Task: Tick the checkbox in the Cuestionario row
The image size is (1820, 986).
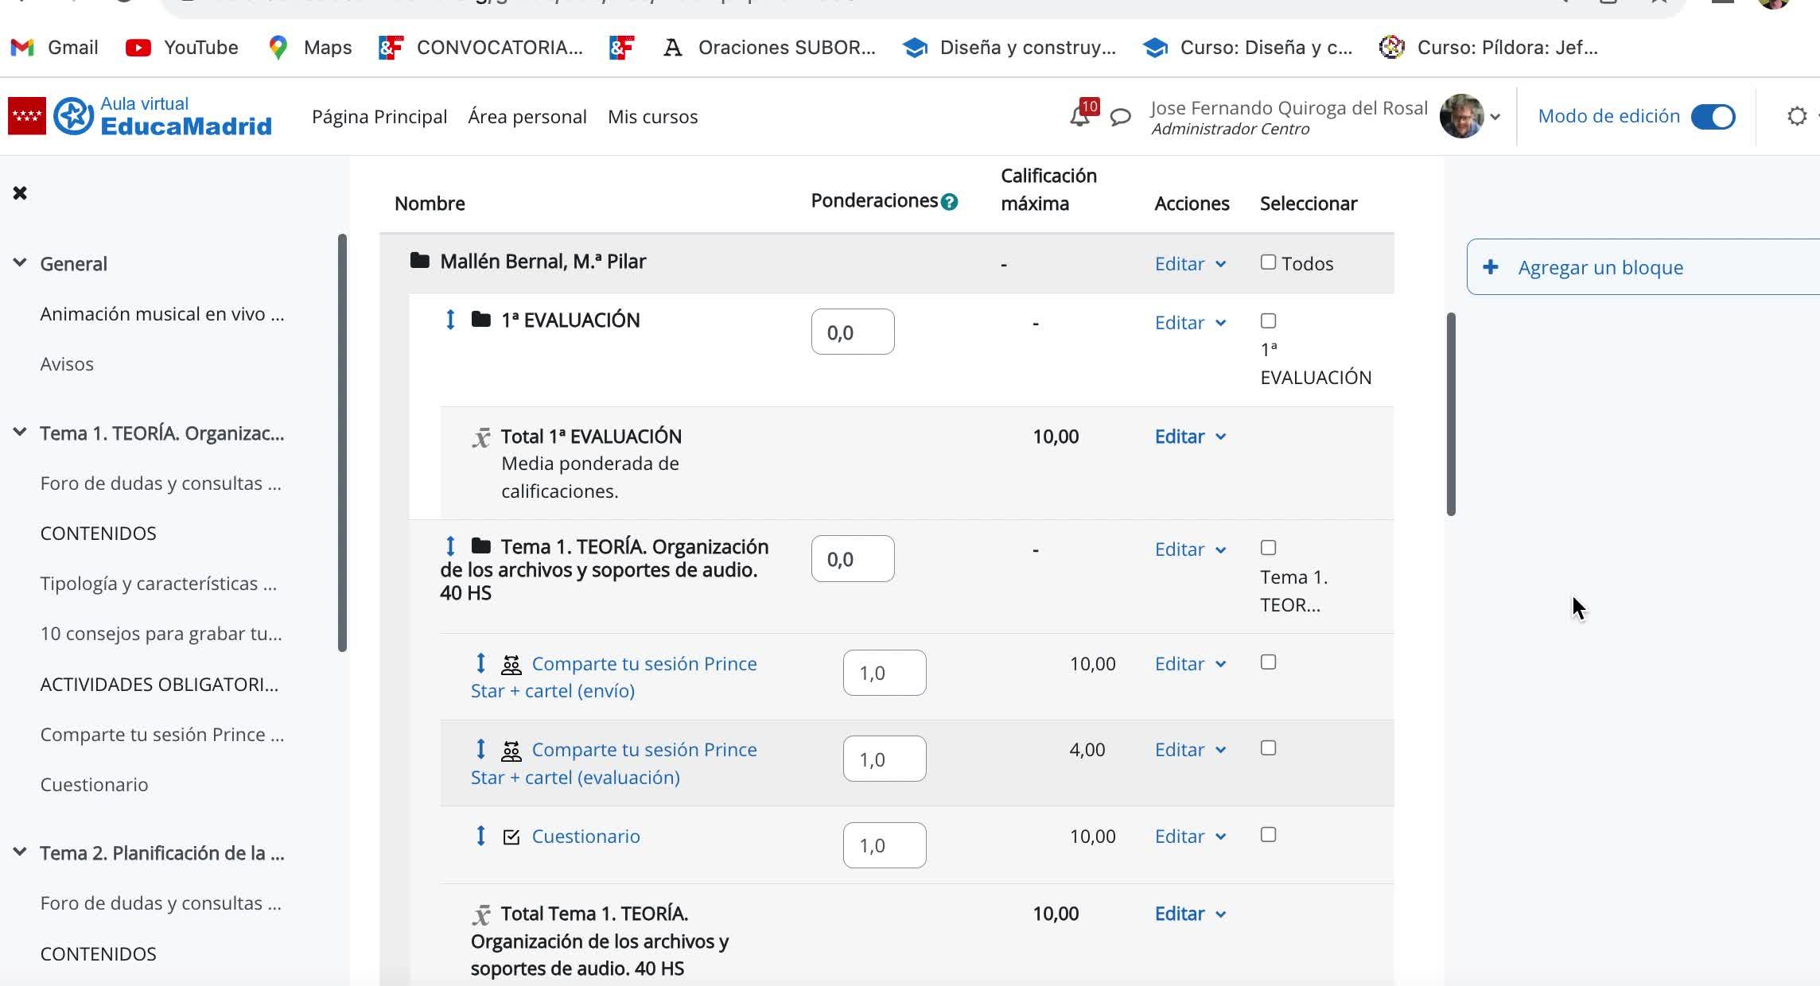Action: click(1268, 835)
